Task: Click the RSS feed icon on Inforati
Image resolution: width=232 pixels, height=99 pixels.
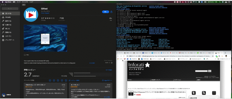Action: (x=204, y=93)
